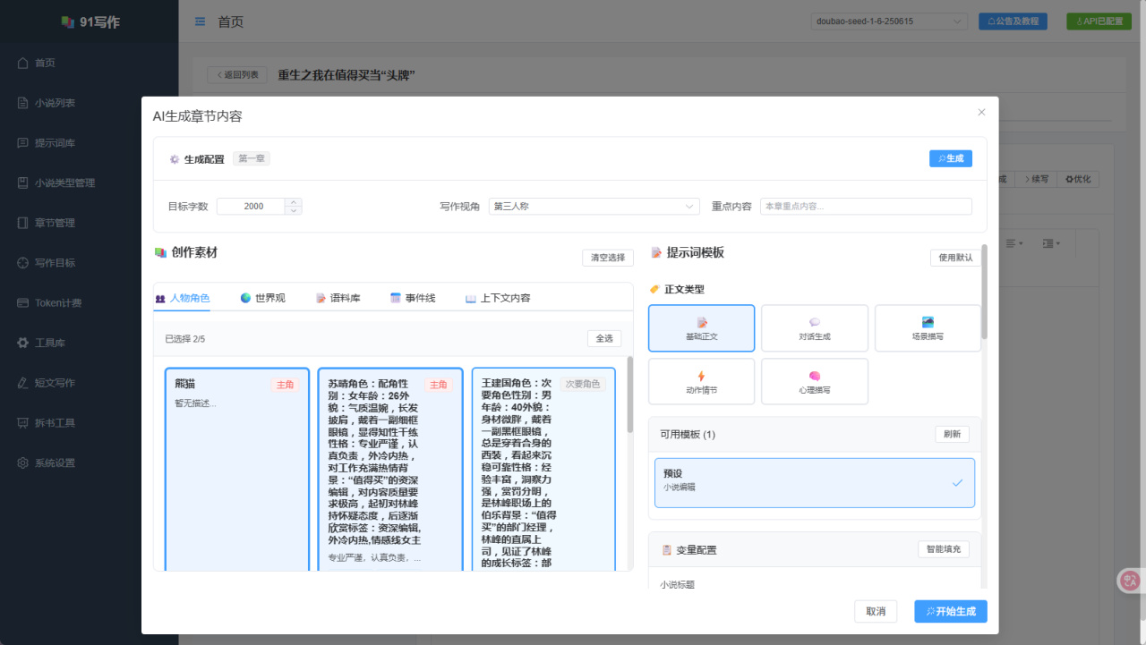The image size is (1146, 645).
Task: Click the blue 生成 button in 生成配置
Action: pos(951,158)
